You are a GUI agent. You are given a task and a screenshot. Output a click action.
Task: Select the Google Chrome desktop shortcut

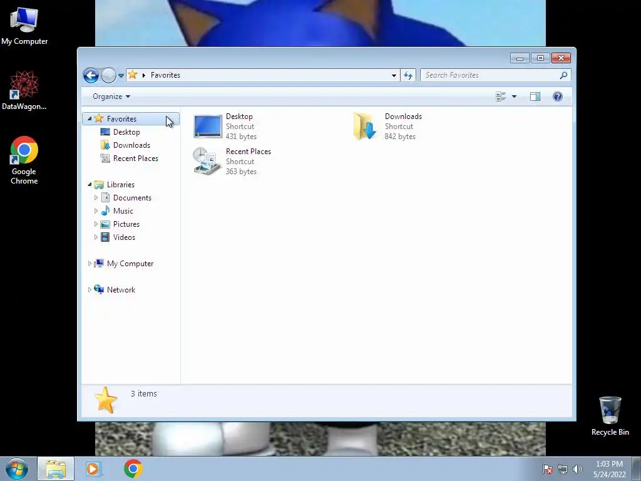(24, 160)
